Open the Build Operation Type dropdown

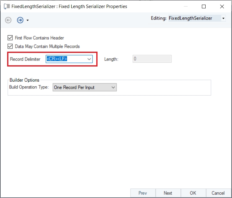pyautogui.click(x=84, y=88)
